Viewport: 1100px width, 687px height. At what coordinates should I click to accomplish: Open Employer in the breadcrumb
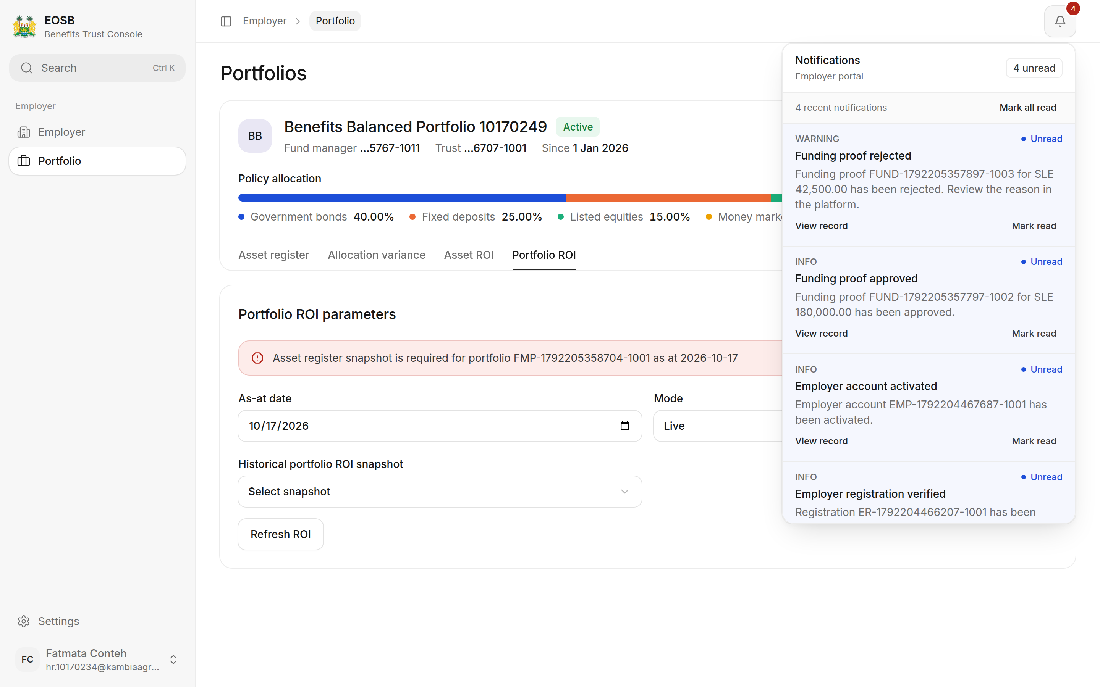tap(265, 21)
